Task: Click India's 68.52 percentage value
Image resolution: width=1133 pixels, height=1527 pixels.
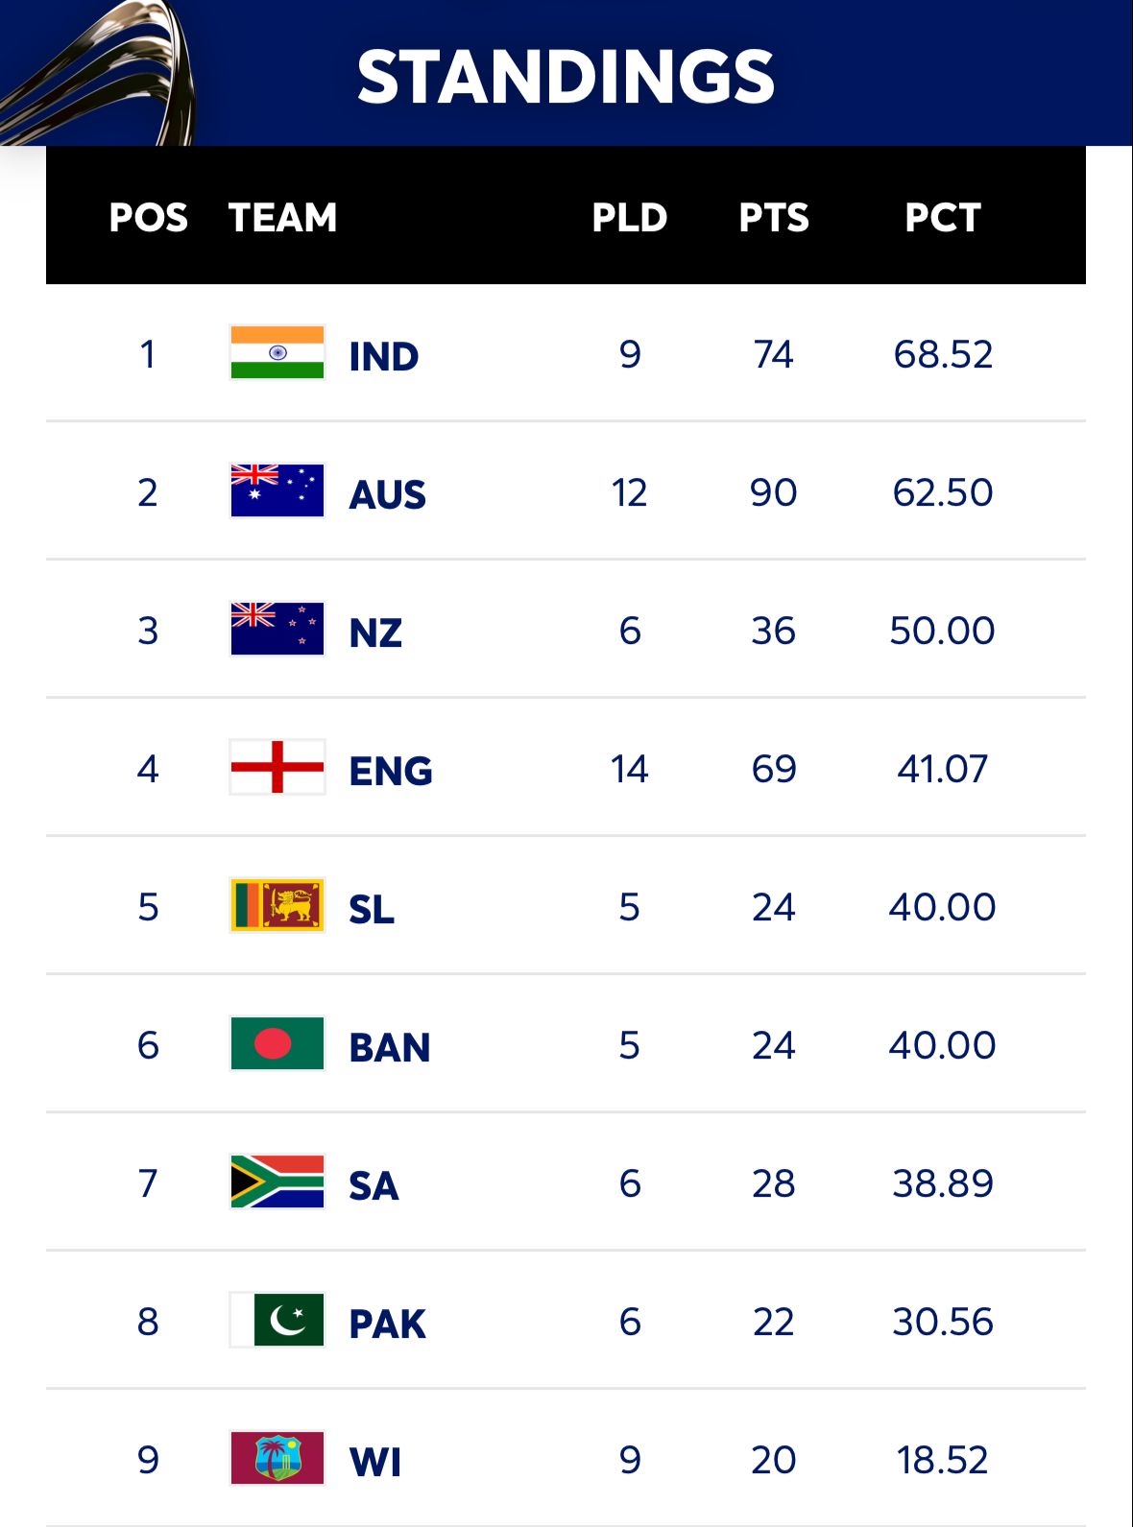Action: coord(942,355)
